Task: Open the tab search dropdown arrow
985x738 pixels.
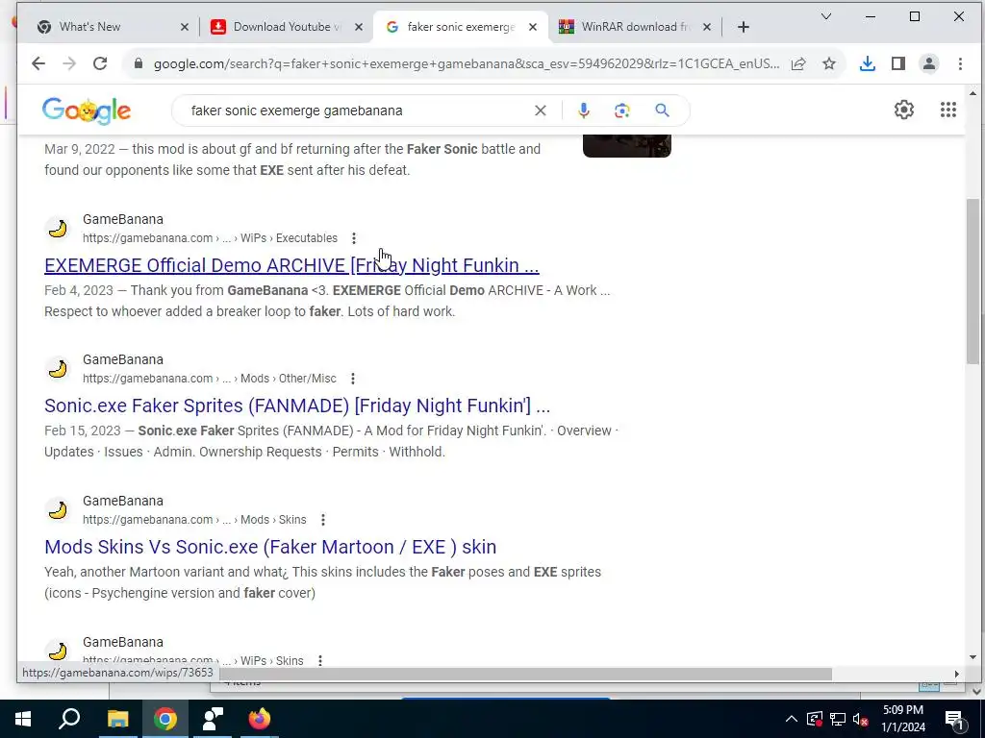Action: (826, 16)
